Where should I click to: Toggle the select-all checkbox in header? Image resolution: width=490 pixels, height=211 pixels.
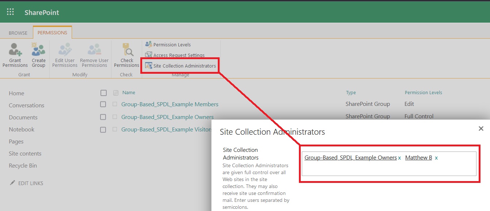(x=103, y=93)
